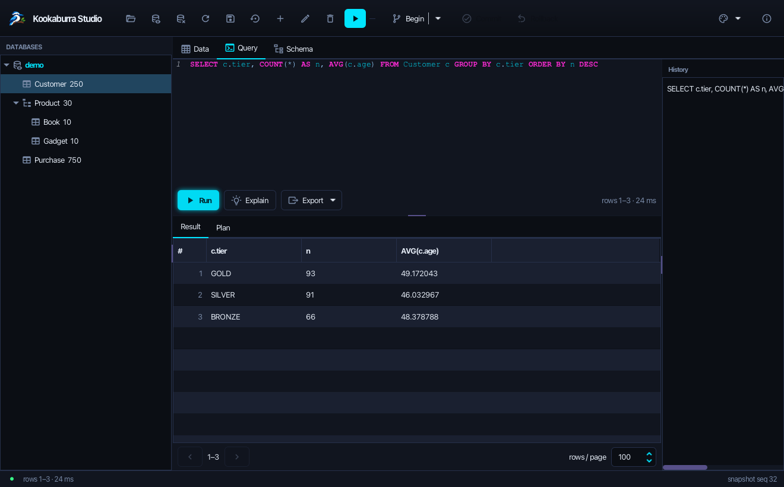Run the query with the Run button
784x487 pixels.
pos(198,200)
